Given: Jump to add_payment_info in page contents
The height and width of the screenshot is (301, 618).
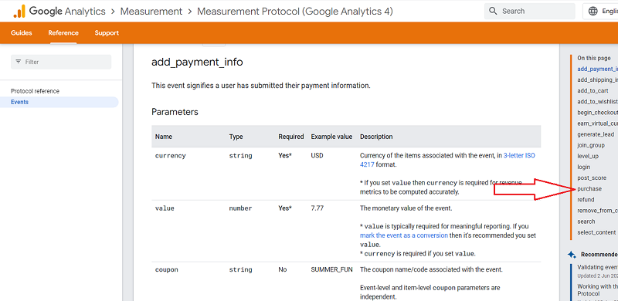Looking at the screenshot, I should [597, 69].
